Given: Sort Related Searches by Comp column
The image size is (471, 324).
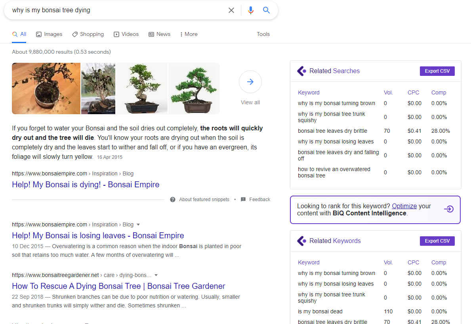Looking at the screenshot, I should (x=439, y=92).
